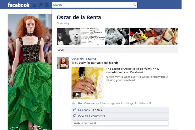Viewport: 195px width, 130px height.
Task: Click the comment bubble icon
Action: click(x=75, y=116)
